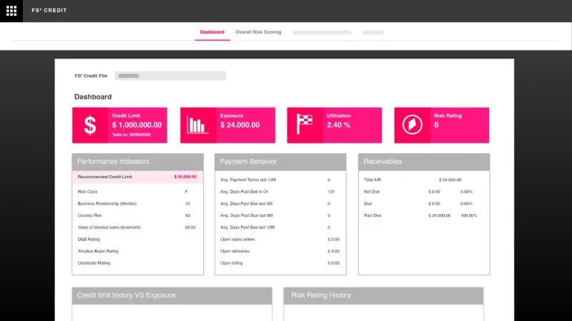Click the Risk Rating History panel header
Viewport: 572px width, 321px height.
coord(383,295)
